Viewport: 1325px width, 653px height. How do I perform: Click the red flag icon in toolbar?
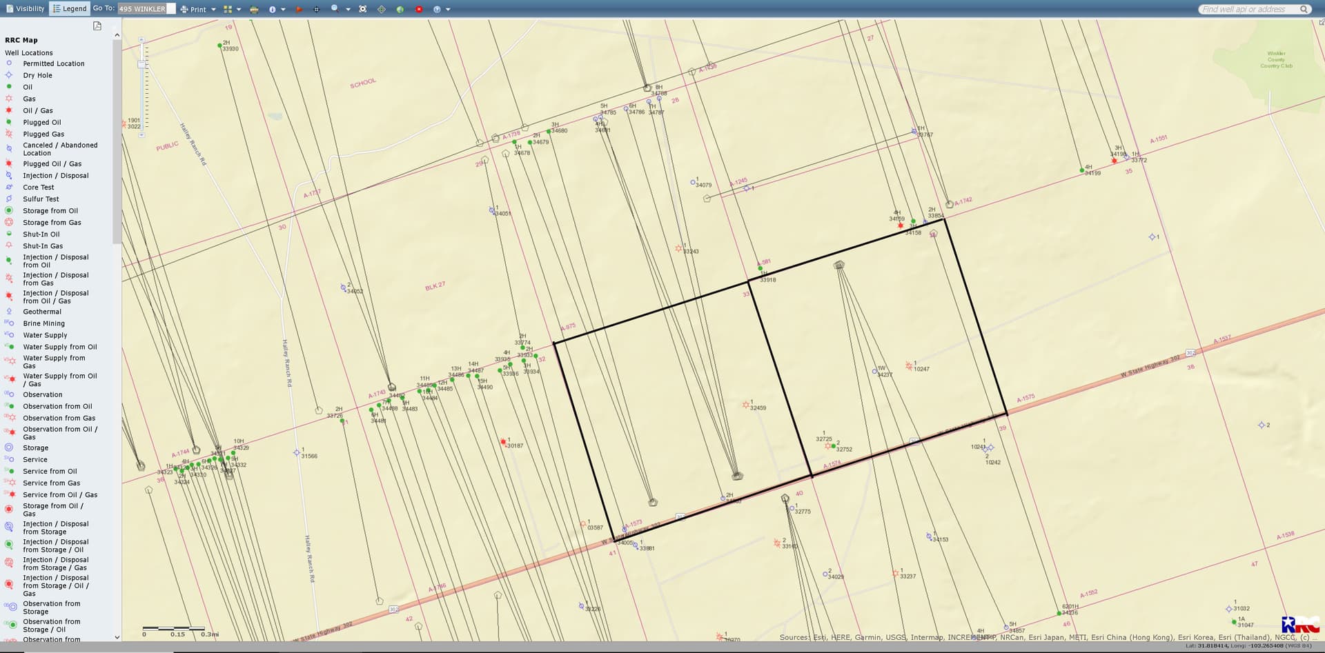tap(299, 9)
